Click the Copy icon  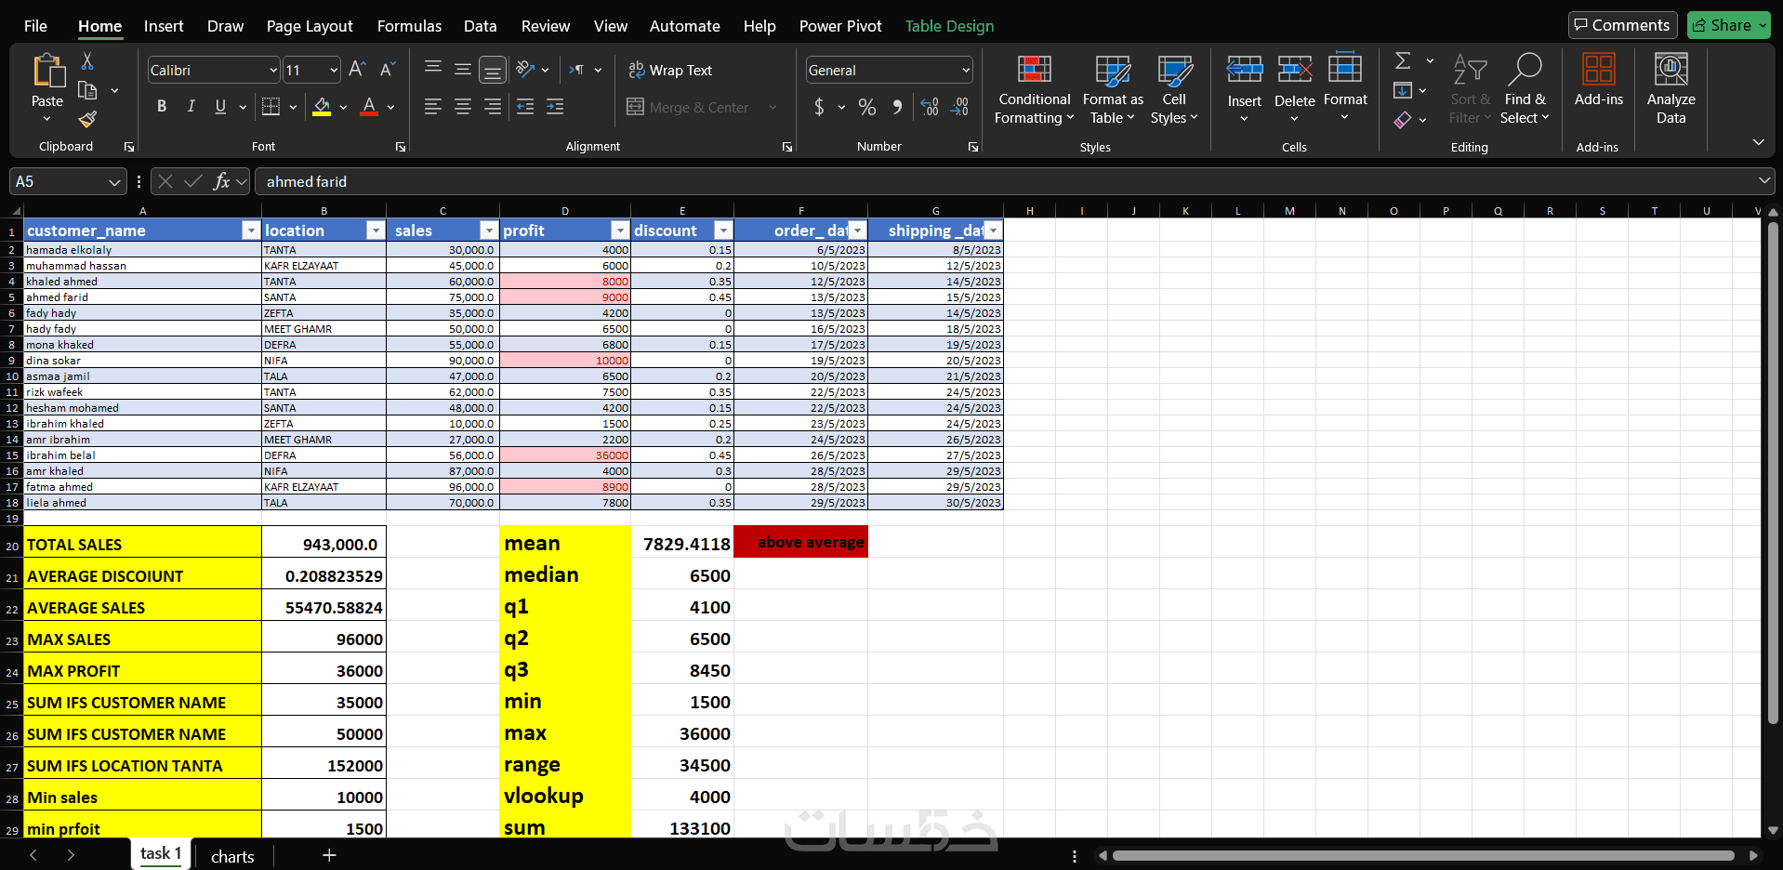87,90
